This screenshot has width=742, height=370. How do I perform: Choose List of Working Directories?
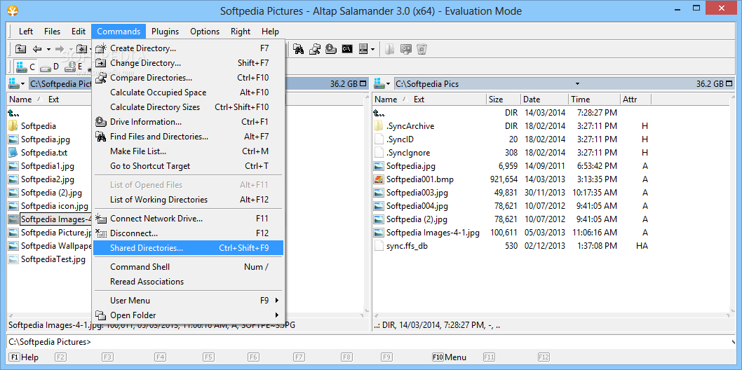click(188, 200)
